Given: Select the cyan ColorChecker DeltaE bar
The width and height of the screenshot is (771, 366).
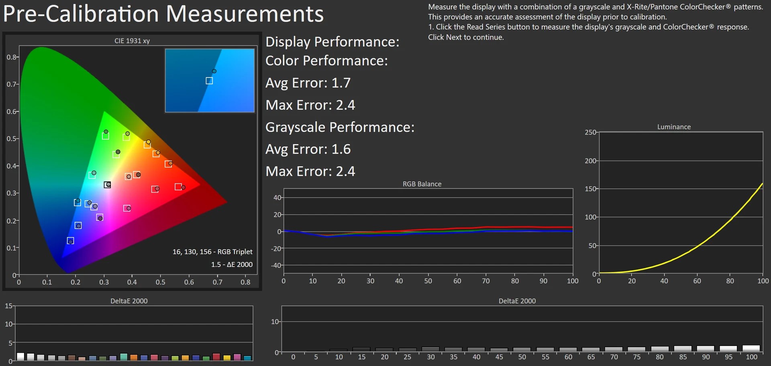Looking at the screenshot, I should click(247, 358).
